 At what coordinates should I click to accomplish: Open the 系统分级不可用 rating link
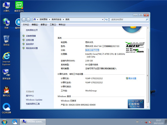(x=92, y=50)
